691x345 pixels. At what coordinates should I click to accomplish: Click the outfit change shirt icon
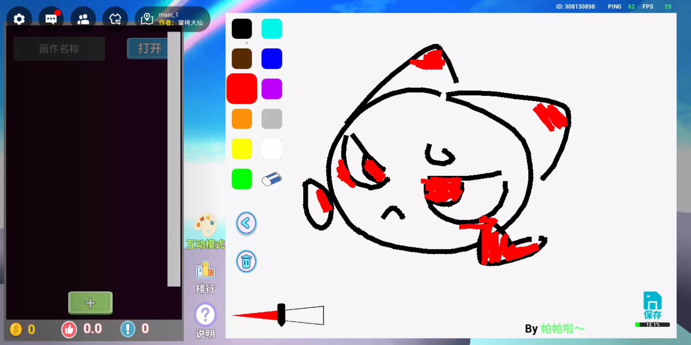click(115, 19)
